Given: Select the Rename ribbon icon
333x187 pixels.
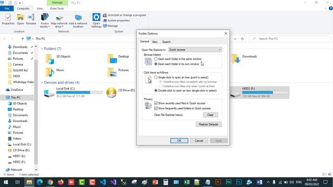Looking at the screenshot, I should click(31, 19).
